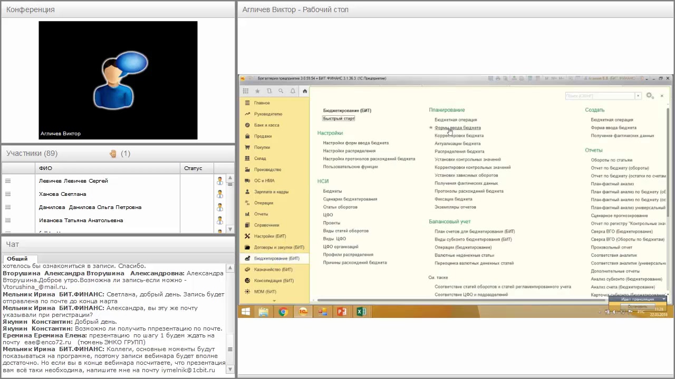Click the Отчеты chart icon
This screenshot has width=675, height=379.
[x=247, y=214]
